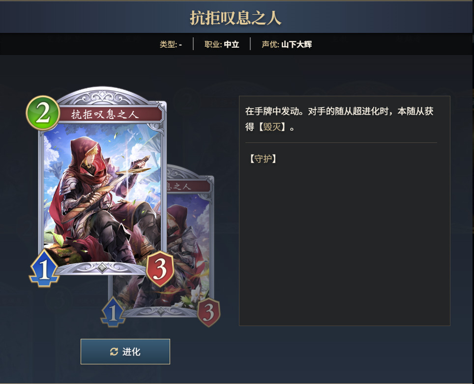Click the 声优 山下大辉 voice actor label

click(x=286, y=44)
